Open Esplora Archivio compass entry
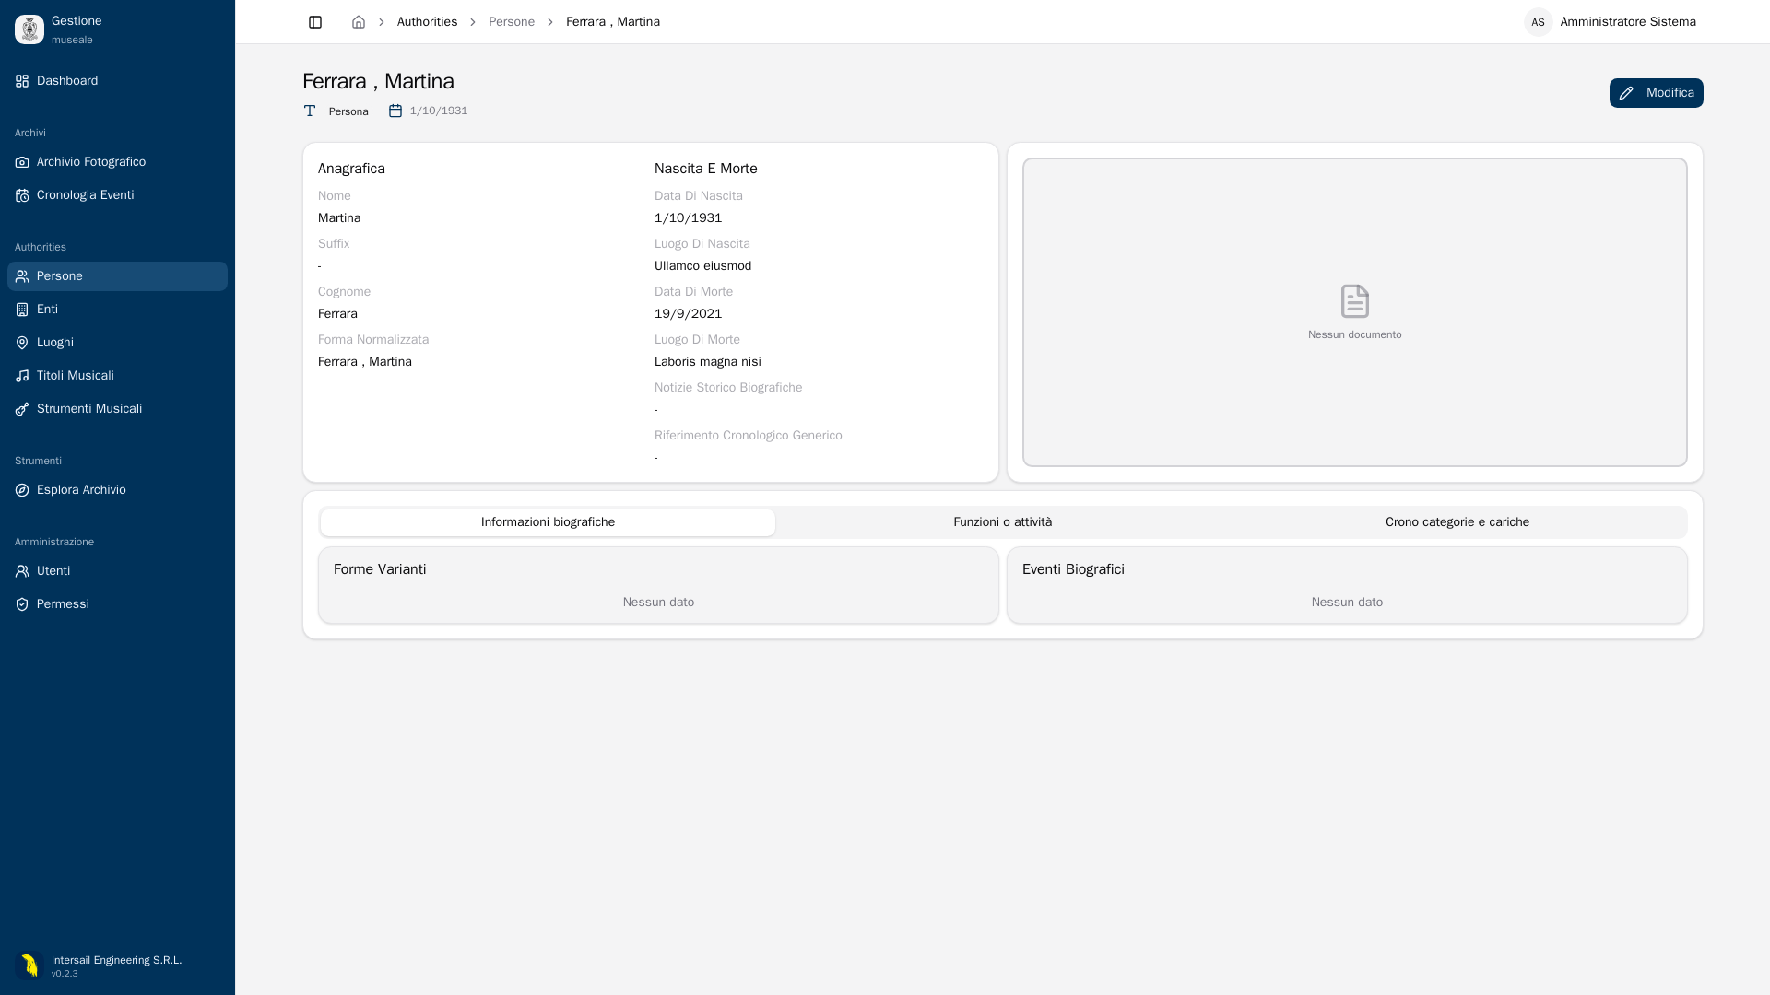 (x=117, y=490)
